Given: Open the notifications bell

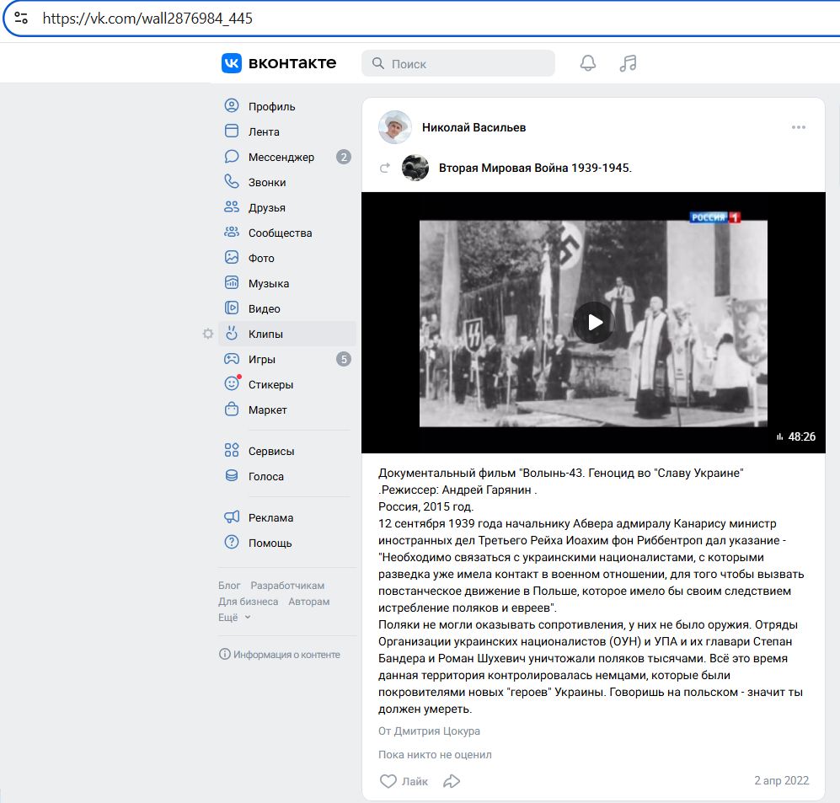Looking at the screenshot, I should click(588, 63).
